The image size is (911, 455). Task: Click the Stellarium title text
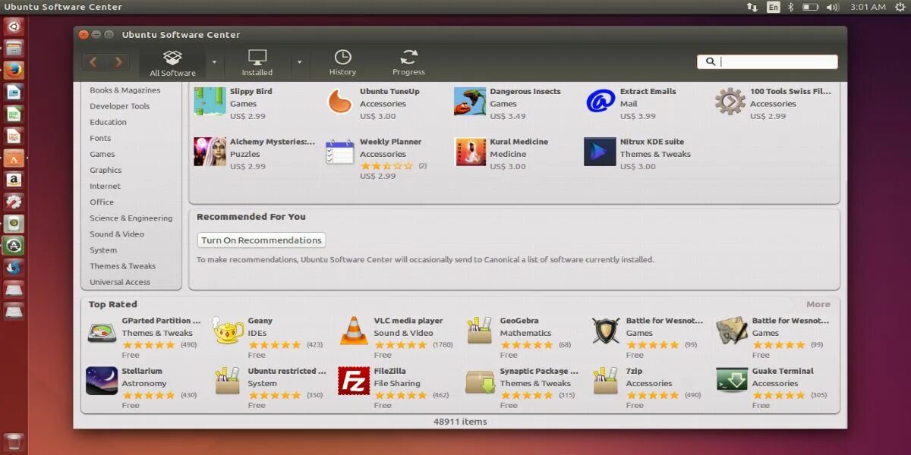tap(143, 371)
